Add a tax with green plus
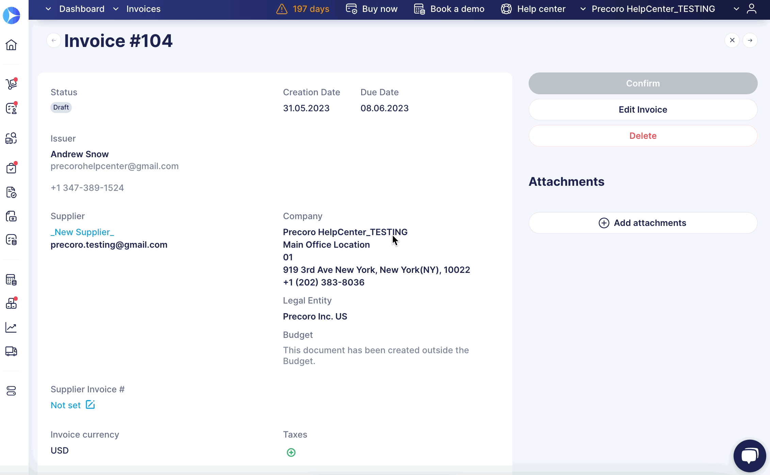 click(x=291, y=453)
